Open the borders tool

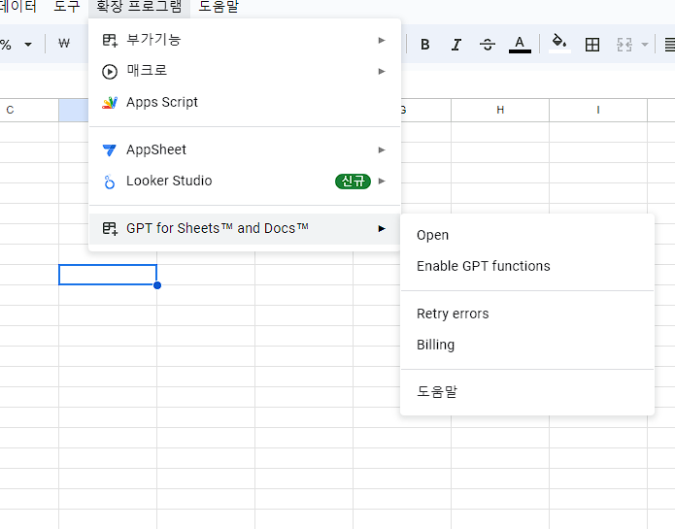[x=592, y=45]
